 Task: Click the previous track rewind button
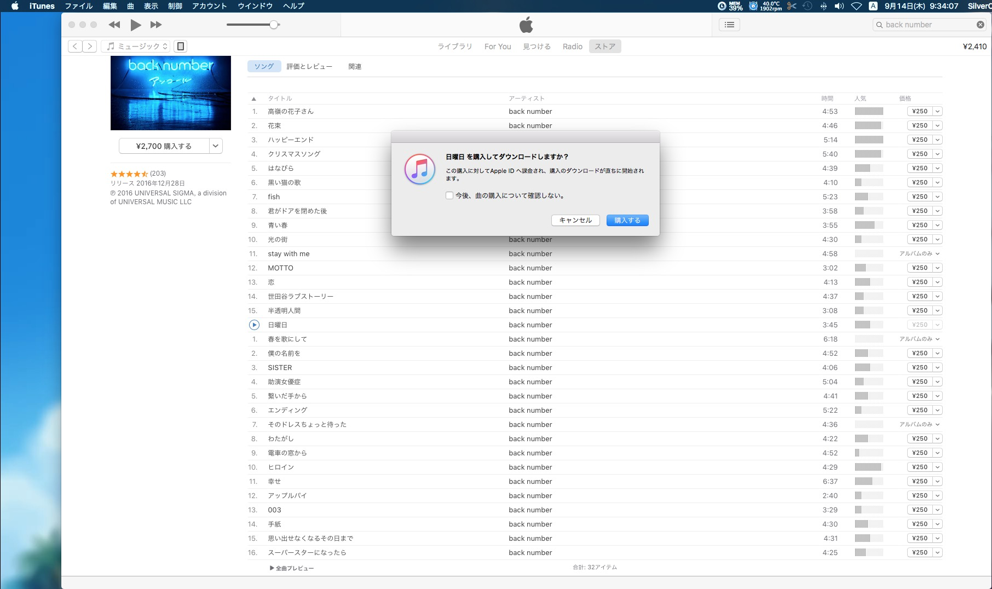coord(114,25)
